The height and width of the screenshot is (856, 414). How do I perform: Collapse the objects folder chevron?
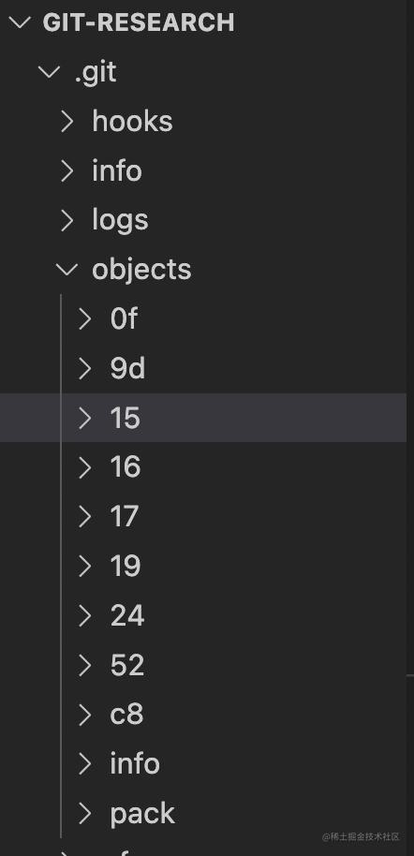[67, 269]
